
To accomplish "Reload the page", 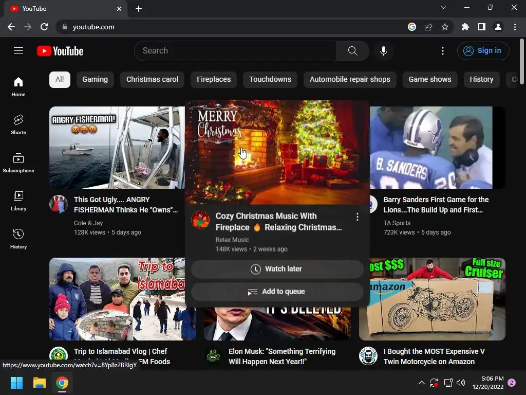I will click(x=44, y=27).
